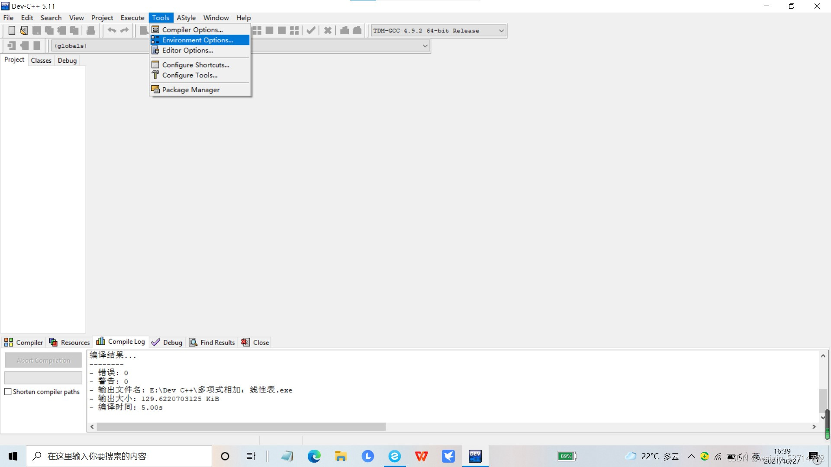This screenshot has height=467, width=831.
Task: Enable Shorten compiler paths checkbox
Action: click(8, 392)
